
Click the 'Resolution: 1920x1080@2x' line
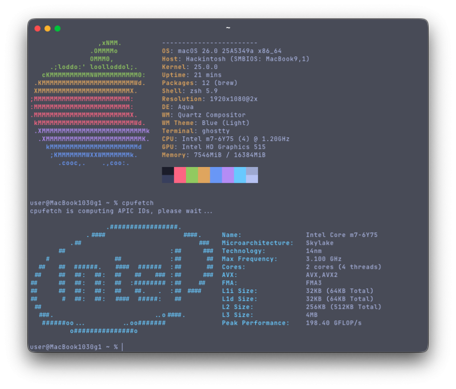[210, 99]
